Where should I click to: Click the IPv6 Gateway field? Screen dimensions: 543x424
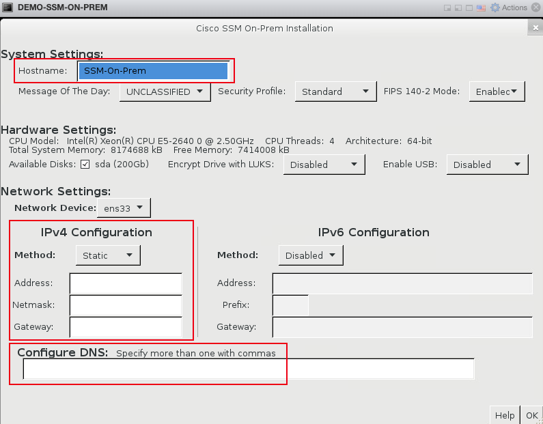pos(402,327)
